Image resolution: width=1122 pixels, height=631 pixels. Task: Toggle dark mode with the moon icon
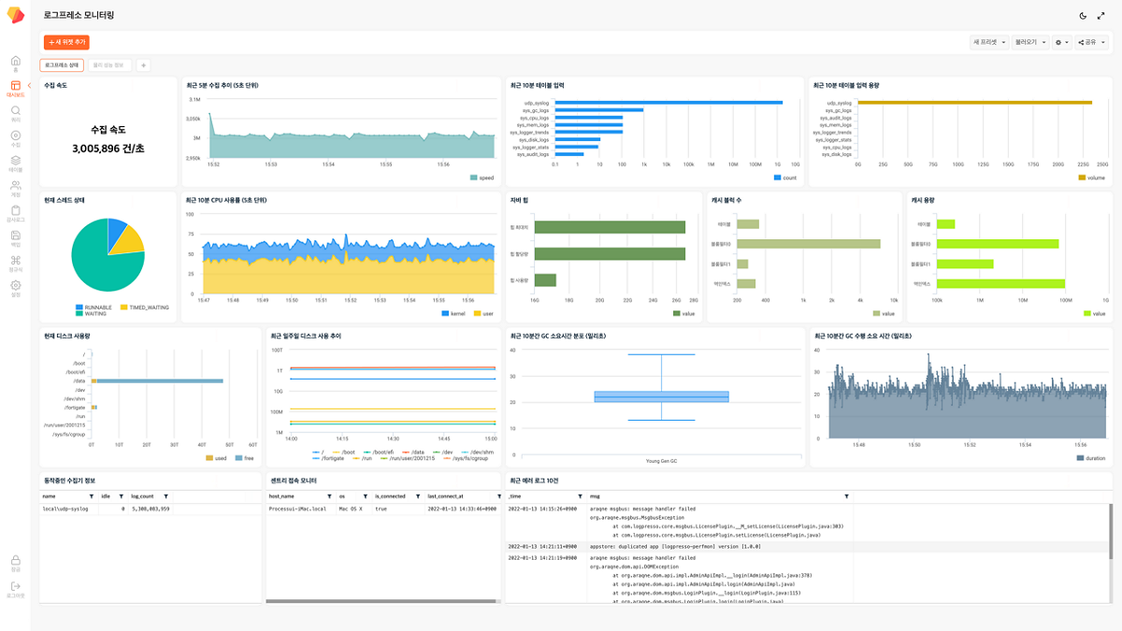(1083, 16)
